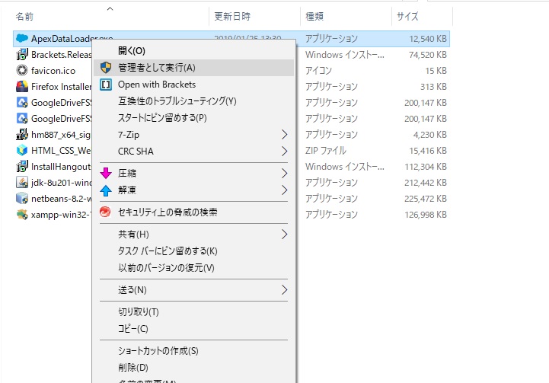Screen dimensions: 549x383
Task: Click the Firefox Installer file icon
Action: 22,86
